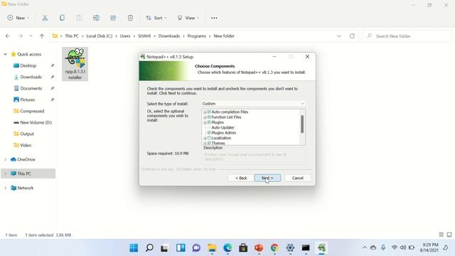This screenshot has width=455, height=256.
Task: Open Downloads in Quick access
Action: [31, 77]
